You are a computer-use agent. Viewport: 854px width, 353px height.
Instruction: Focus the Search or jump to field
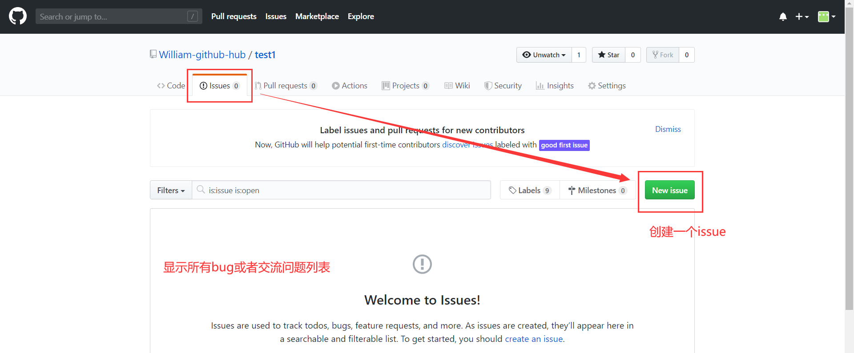pos(119,16)
